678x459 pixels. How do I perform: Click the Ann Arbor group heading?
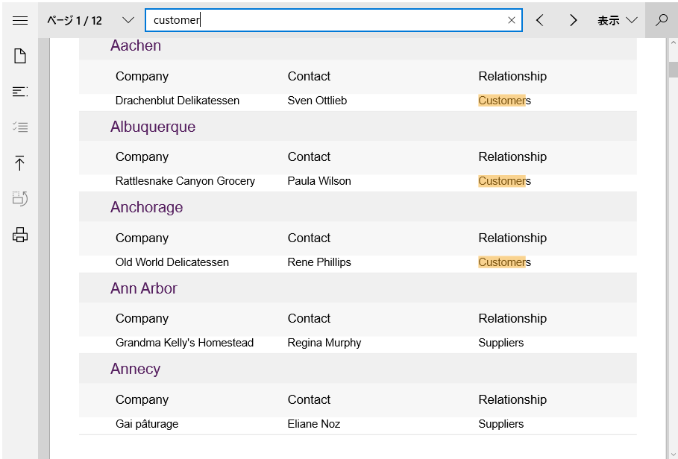pos(143,288)
